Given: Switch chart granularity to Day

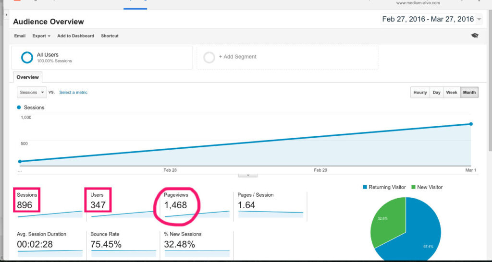Looking at the screenshot, I should point(436,93).
